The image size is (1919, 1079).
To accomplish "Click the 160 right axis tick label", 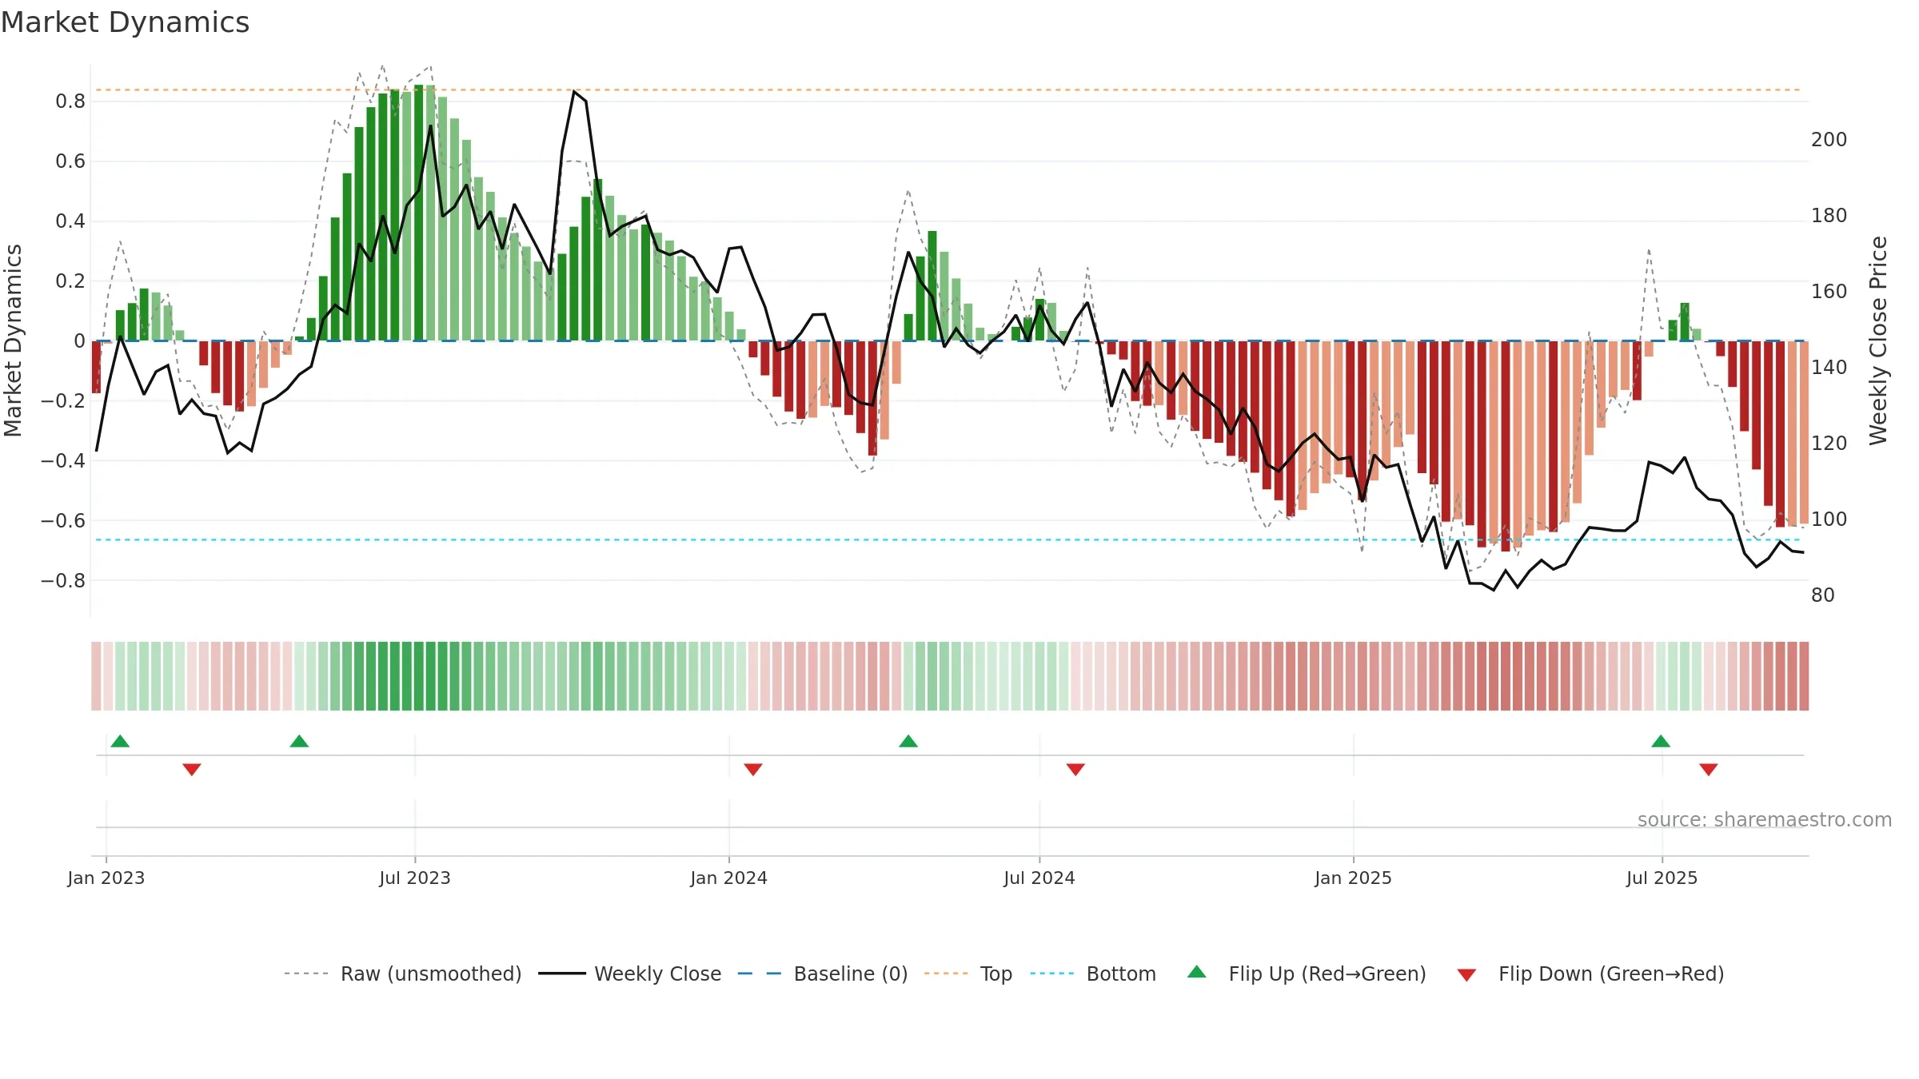I will point(1829,291).
